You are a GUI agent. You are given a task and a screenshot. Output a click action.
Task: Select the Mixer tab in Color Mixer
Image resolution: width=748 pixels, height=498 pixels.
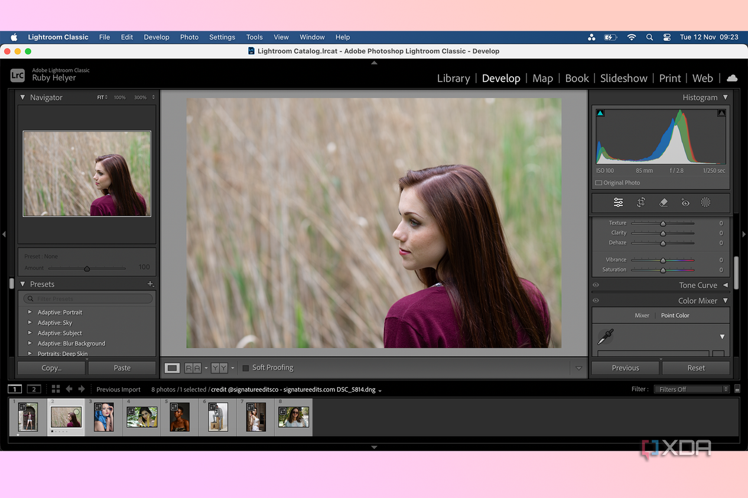642,315
